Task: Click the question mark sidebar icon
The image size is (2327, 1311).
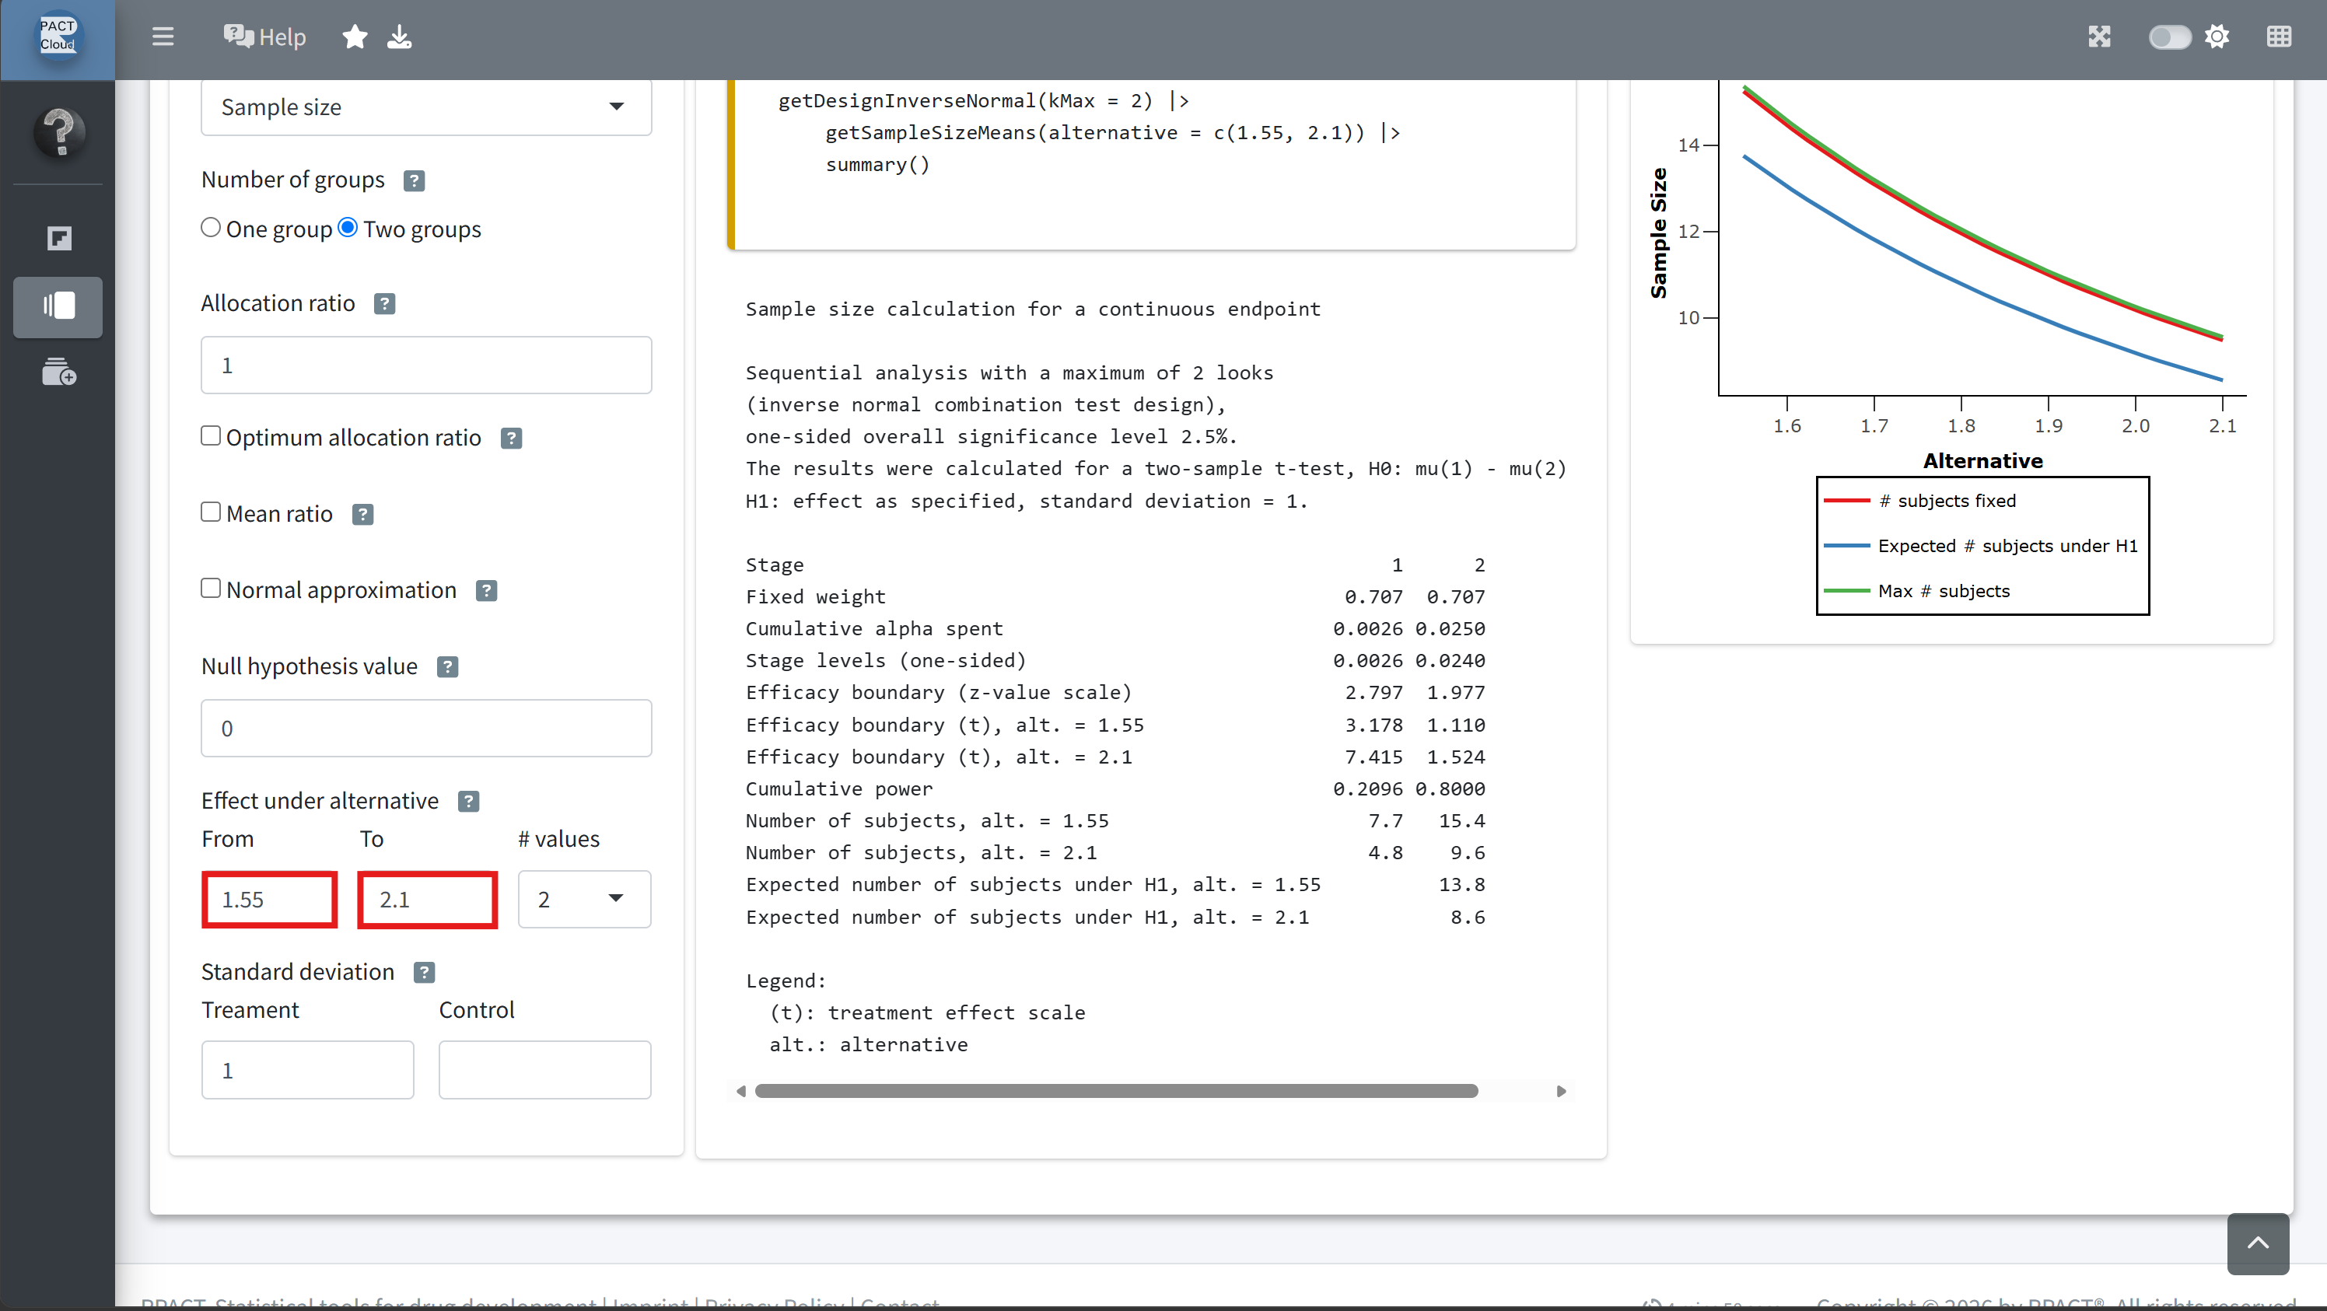Action: [60, 132]
